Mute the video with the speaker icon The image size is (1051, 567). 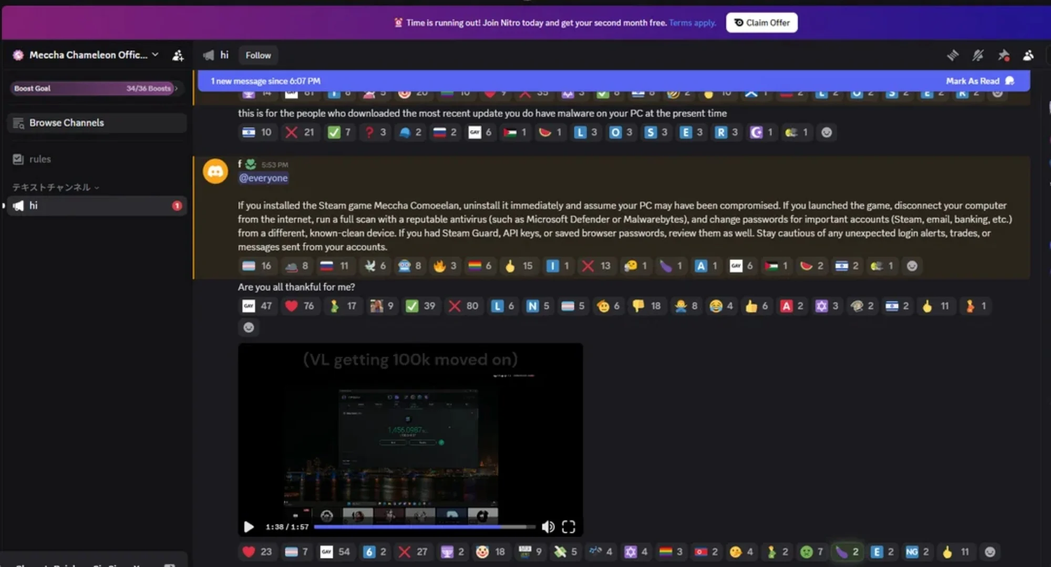pyautogui.click(x=548, y=527)
